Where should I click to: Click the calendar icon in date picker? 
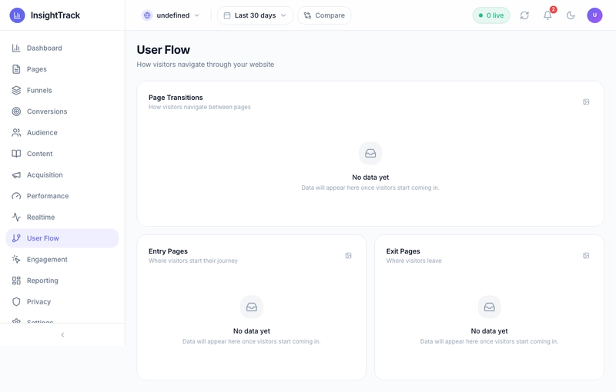click(227, 15)
